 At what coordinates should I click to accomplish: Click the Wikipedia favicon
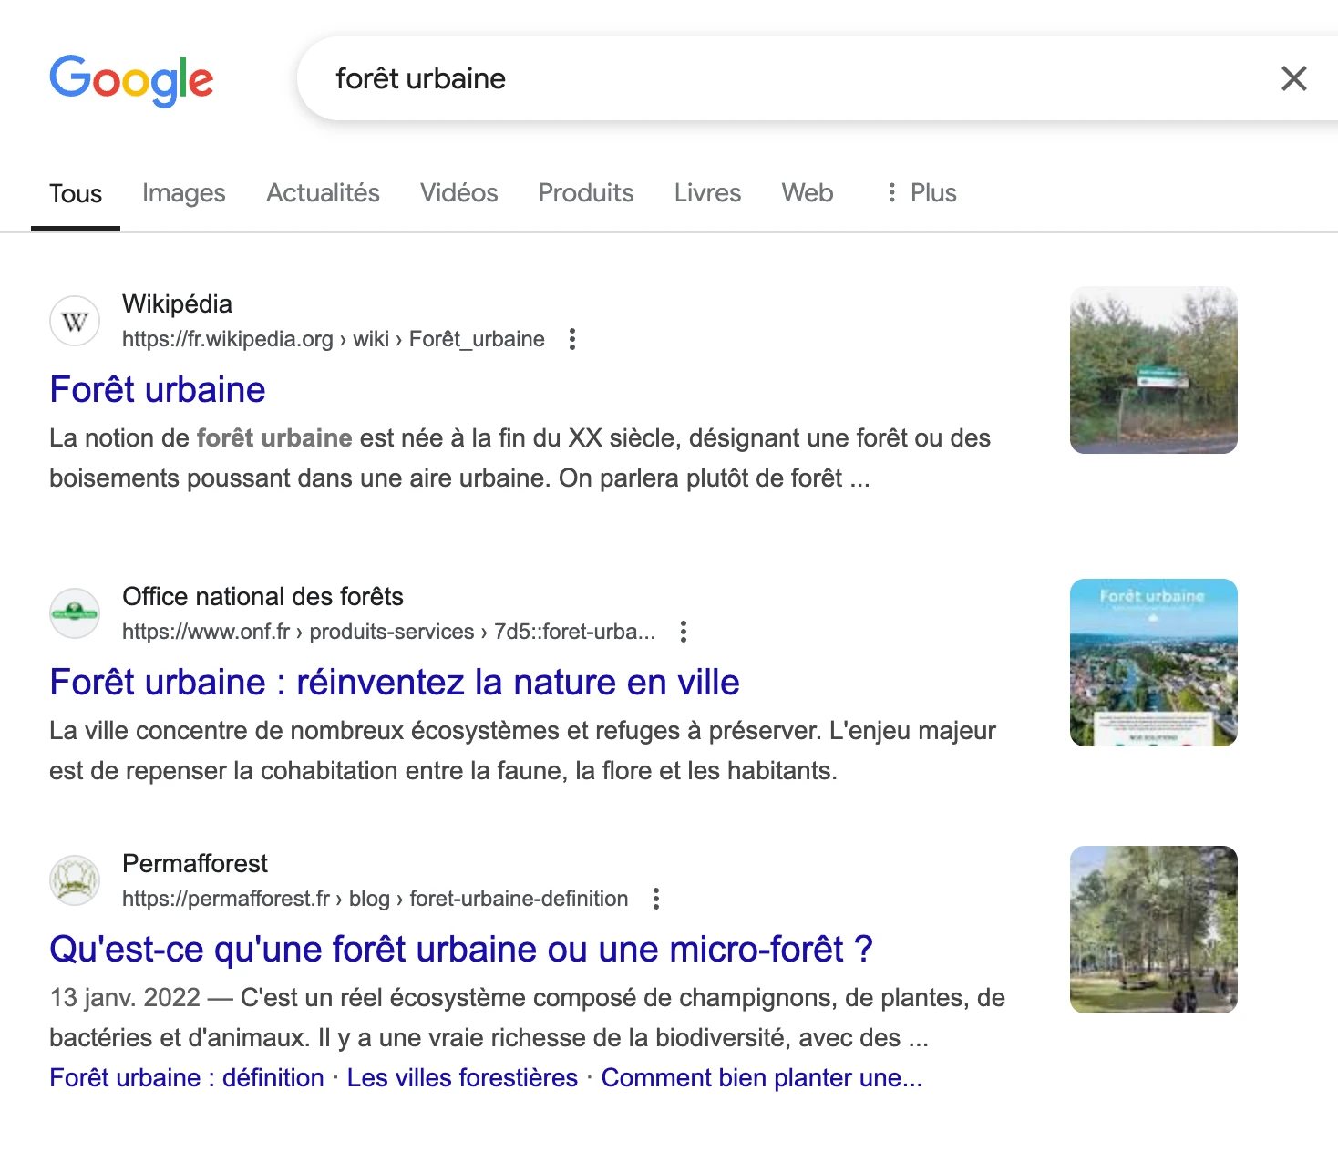point(75,321)
